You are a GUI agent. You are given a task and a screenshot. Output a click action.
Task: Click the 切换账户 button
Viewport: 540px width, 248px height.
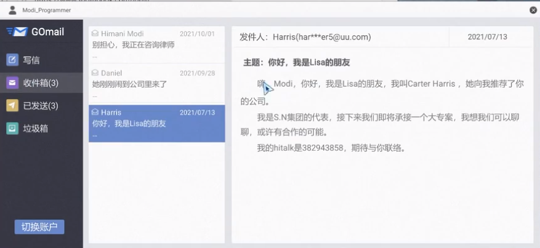click(x=39, y=226)
